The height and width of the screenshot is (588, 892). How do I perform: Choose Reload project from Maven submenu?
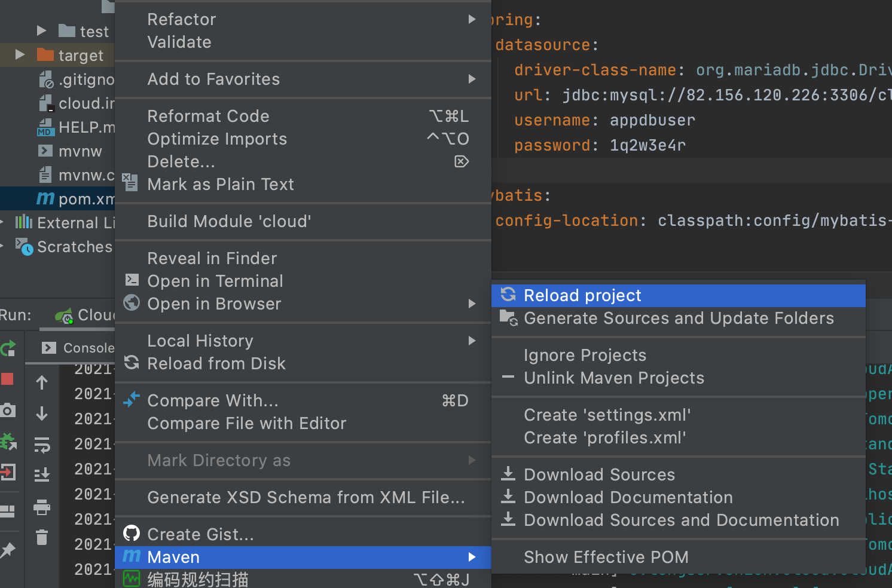click(x=582, y=295)
